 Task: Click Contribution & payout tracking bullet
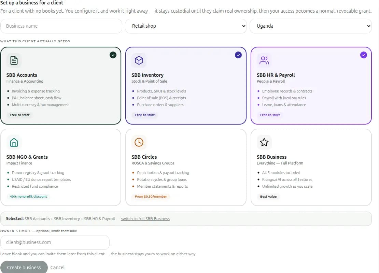(163, 173)
